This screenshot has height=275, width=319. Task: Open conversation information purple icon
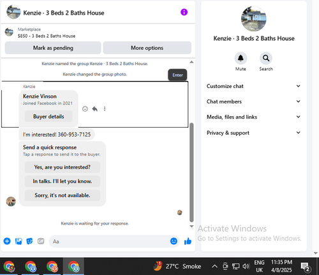click(x=184, y=12)
